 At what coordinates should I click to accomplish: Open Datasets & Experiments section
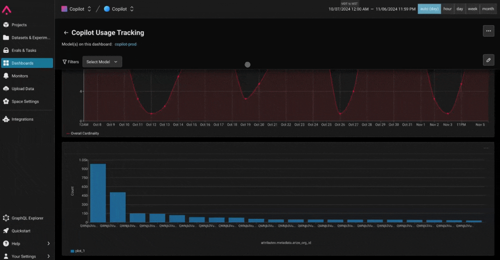pyautogui.click(x=27, y=38)
